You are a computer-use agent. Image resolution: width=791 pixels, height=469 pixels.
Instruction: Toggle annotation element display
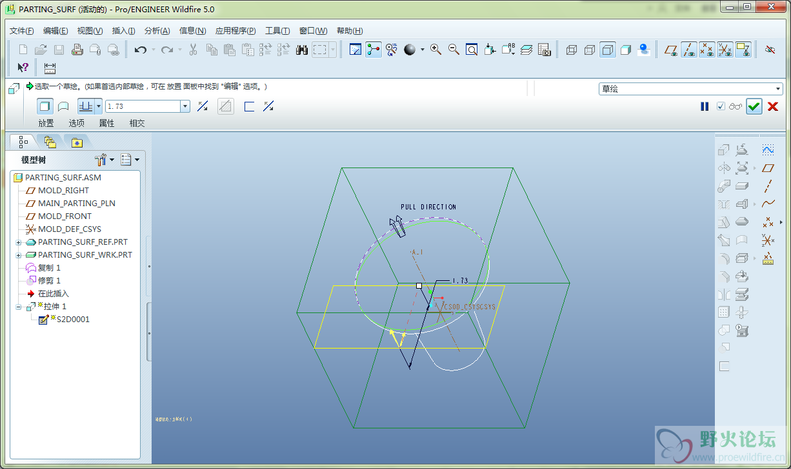point(743,50)
